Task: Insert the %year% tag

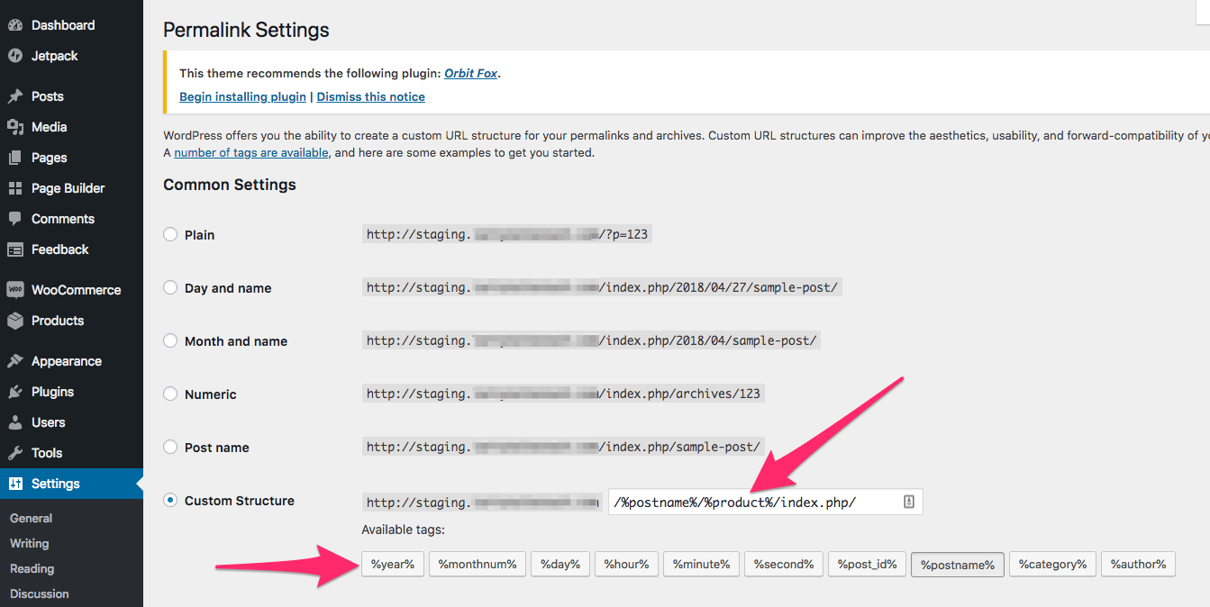Action: pos(393,565)
